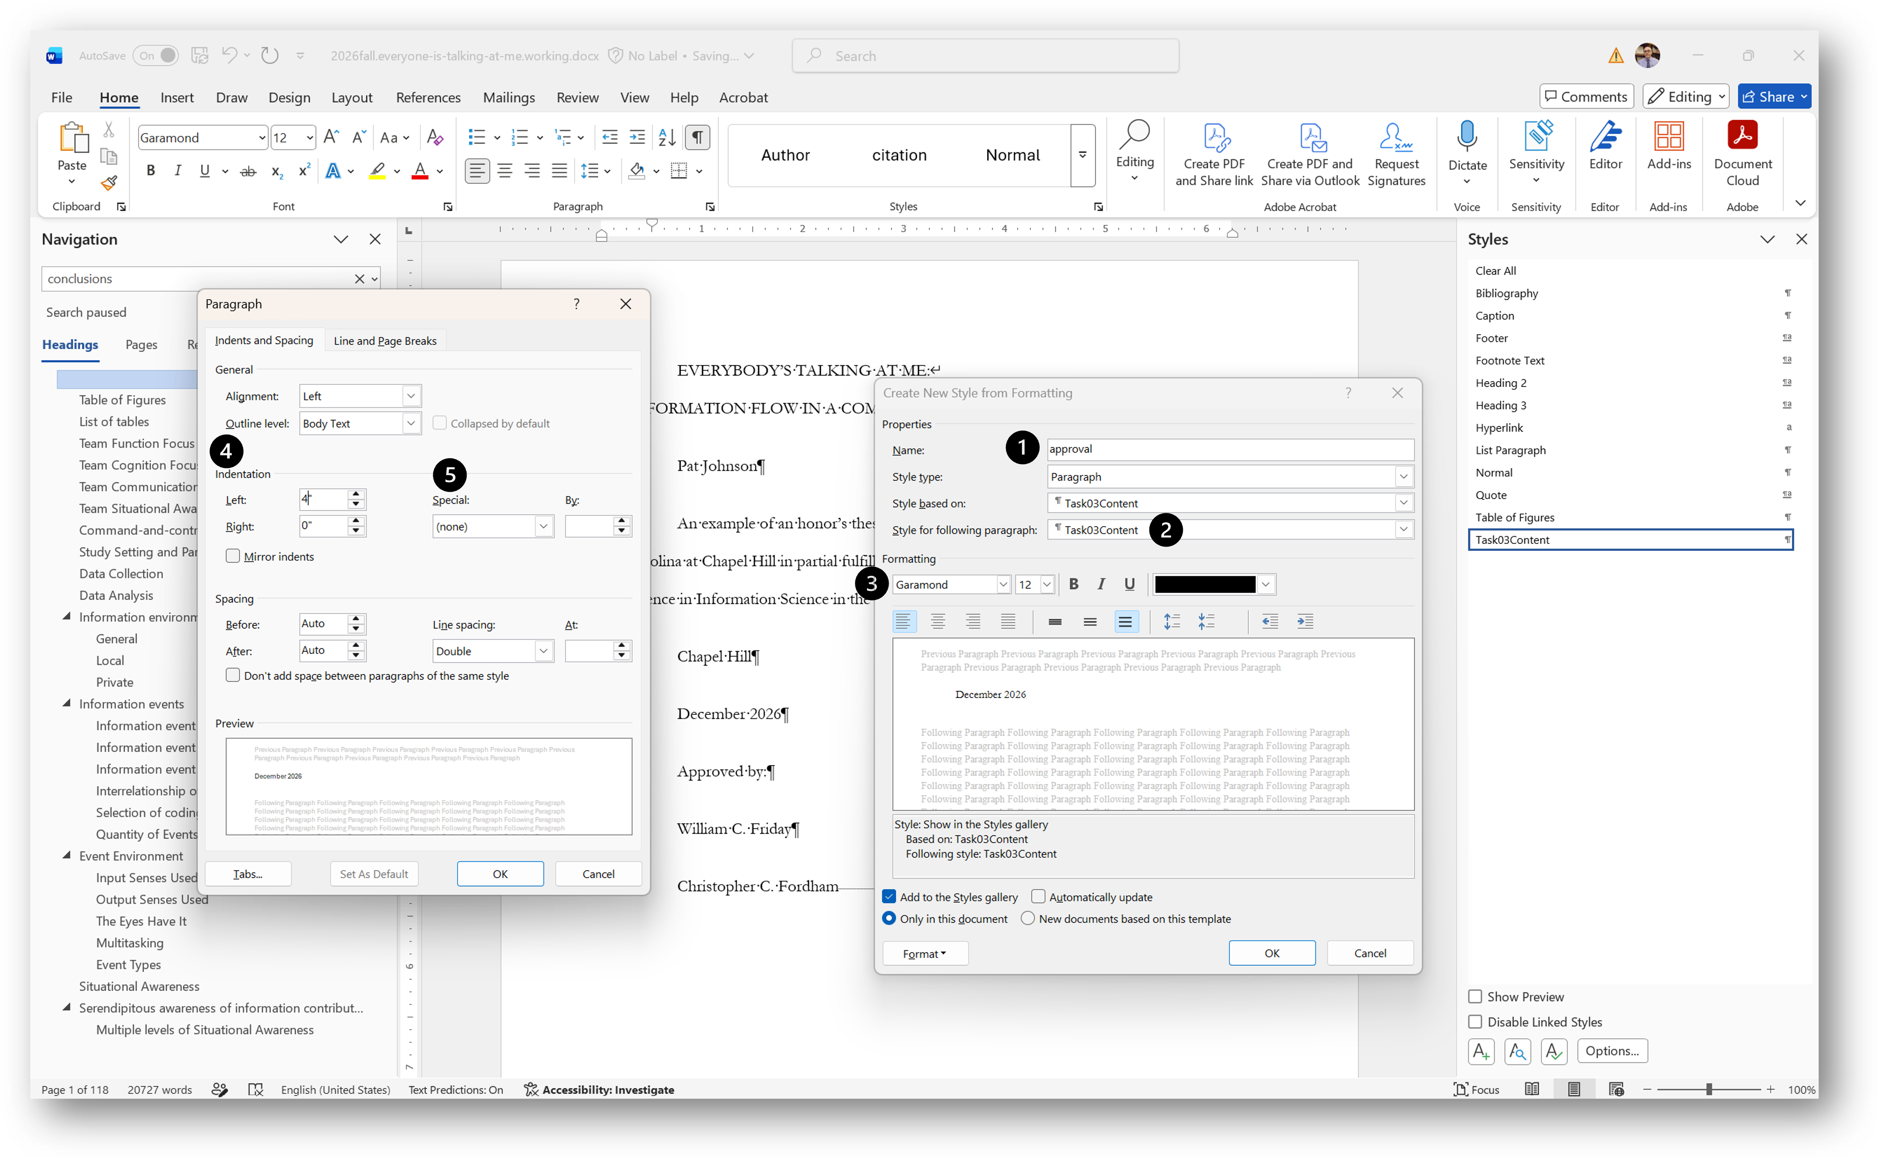Screen dimensions: 1880x1160
Task: Toggle Bold in the Home ribbon
Action: click(150, 171)
